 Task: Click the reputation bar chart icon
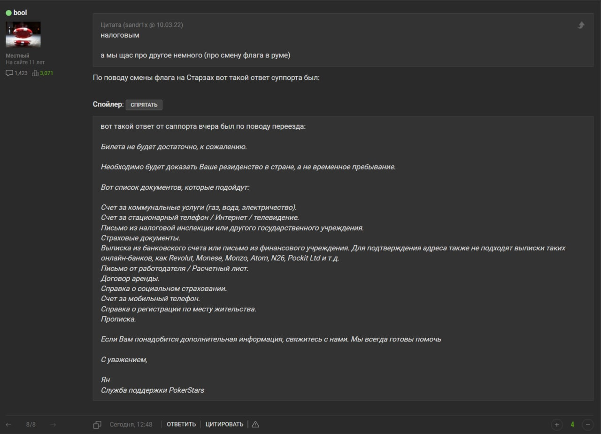35,73
